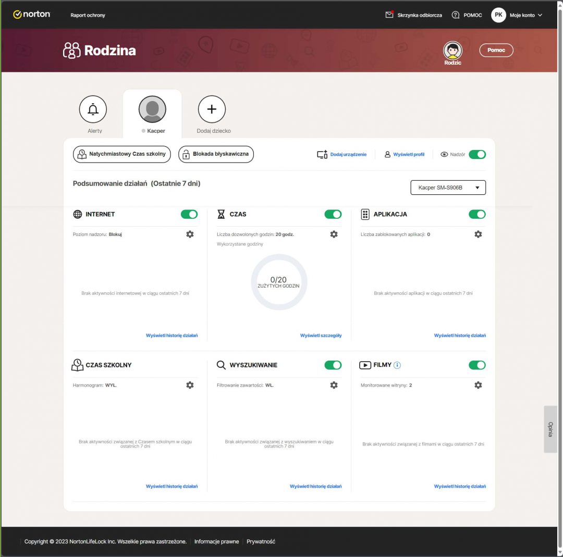Open CZAS SZKOLNY settings gear
563x557 pixels.
click(190, 385)
